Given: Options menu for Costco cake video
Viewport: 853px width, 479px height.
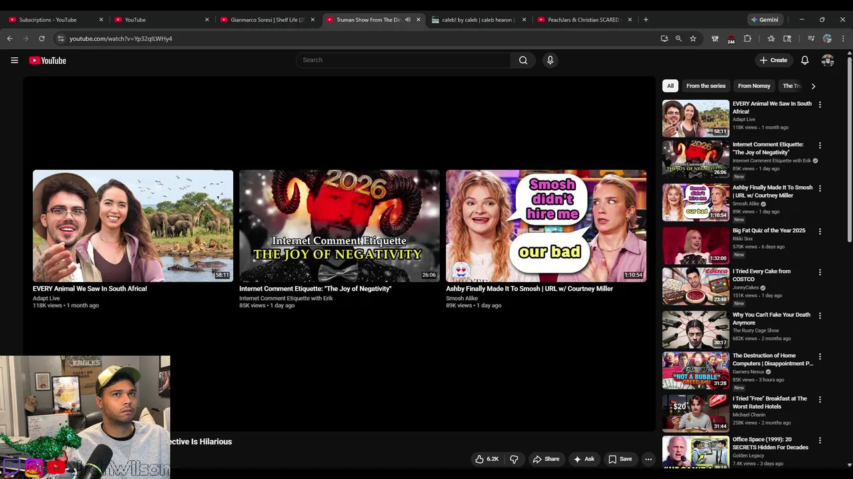Looking at the screenshot, I should (x=820, y=272).
